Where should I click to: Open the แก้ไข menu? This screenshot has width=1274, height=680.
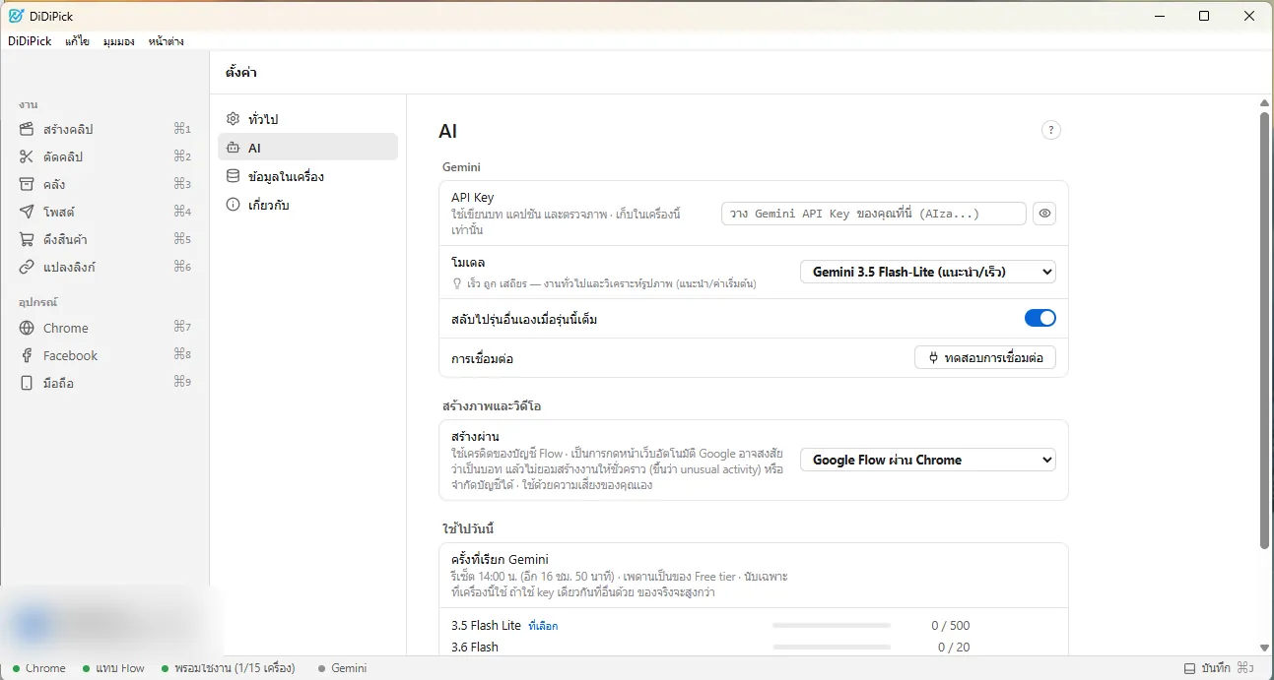(78, 41)
